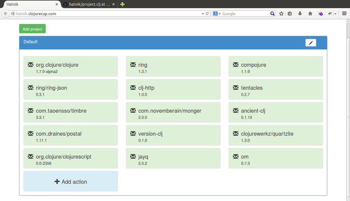
Task: Click the Default project header title
Action: tap(31, 42)
